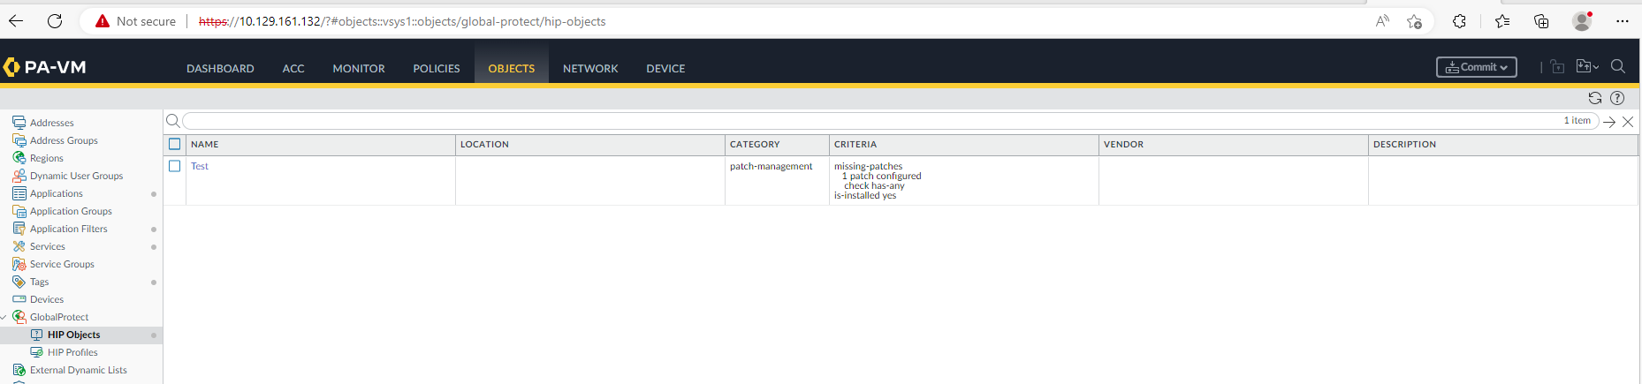Click the patch-management category cell
Image resolution: width=1642 pixels, height=384 pixels.
tap(771, 166)
